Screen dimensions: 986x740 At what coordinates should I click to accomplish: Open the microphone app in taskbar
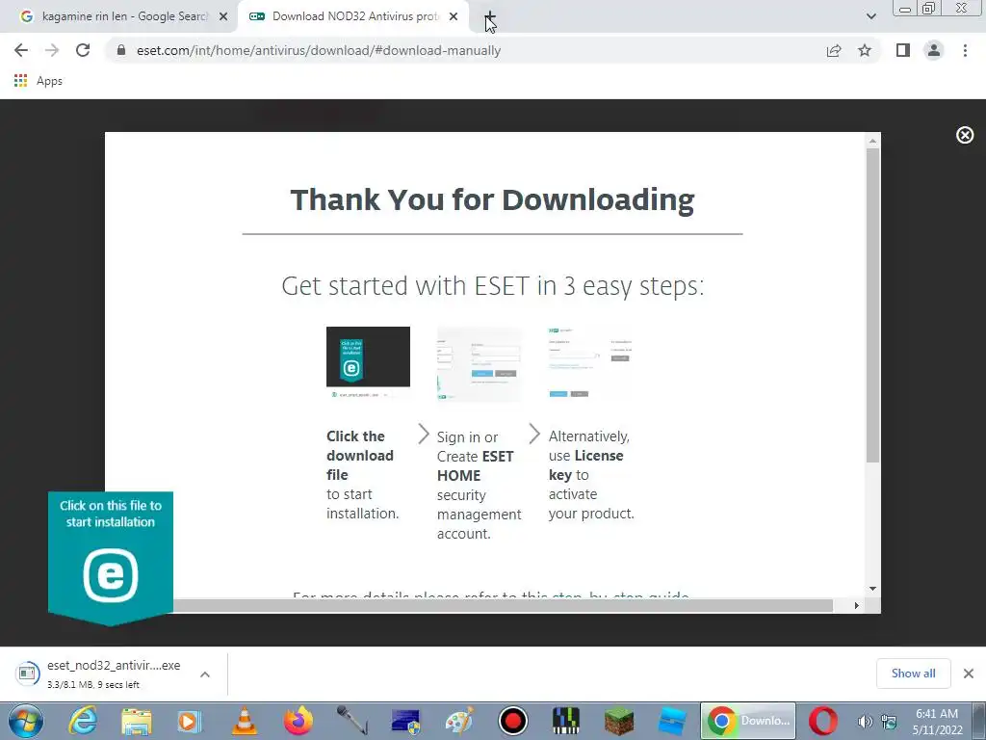point(351,721)
